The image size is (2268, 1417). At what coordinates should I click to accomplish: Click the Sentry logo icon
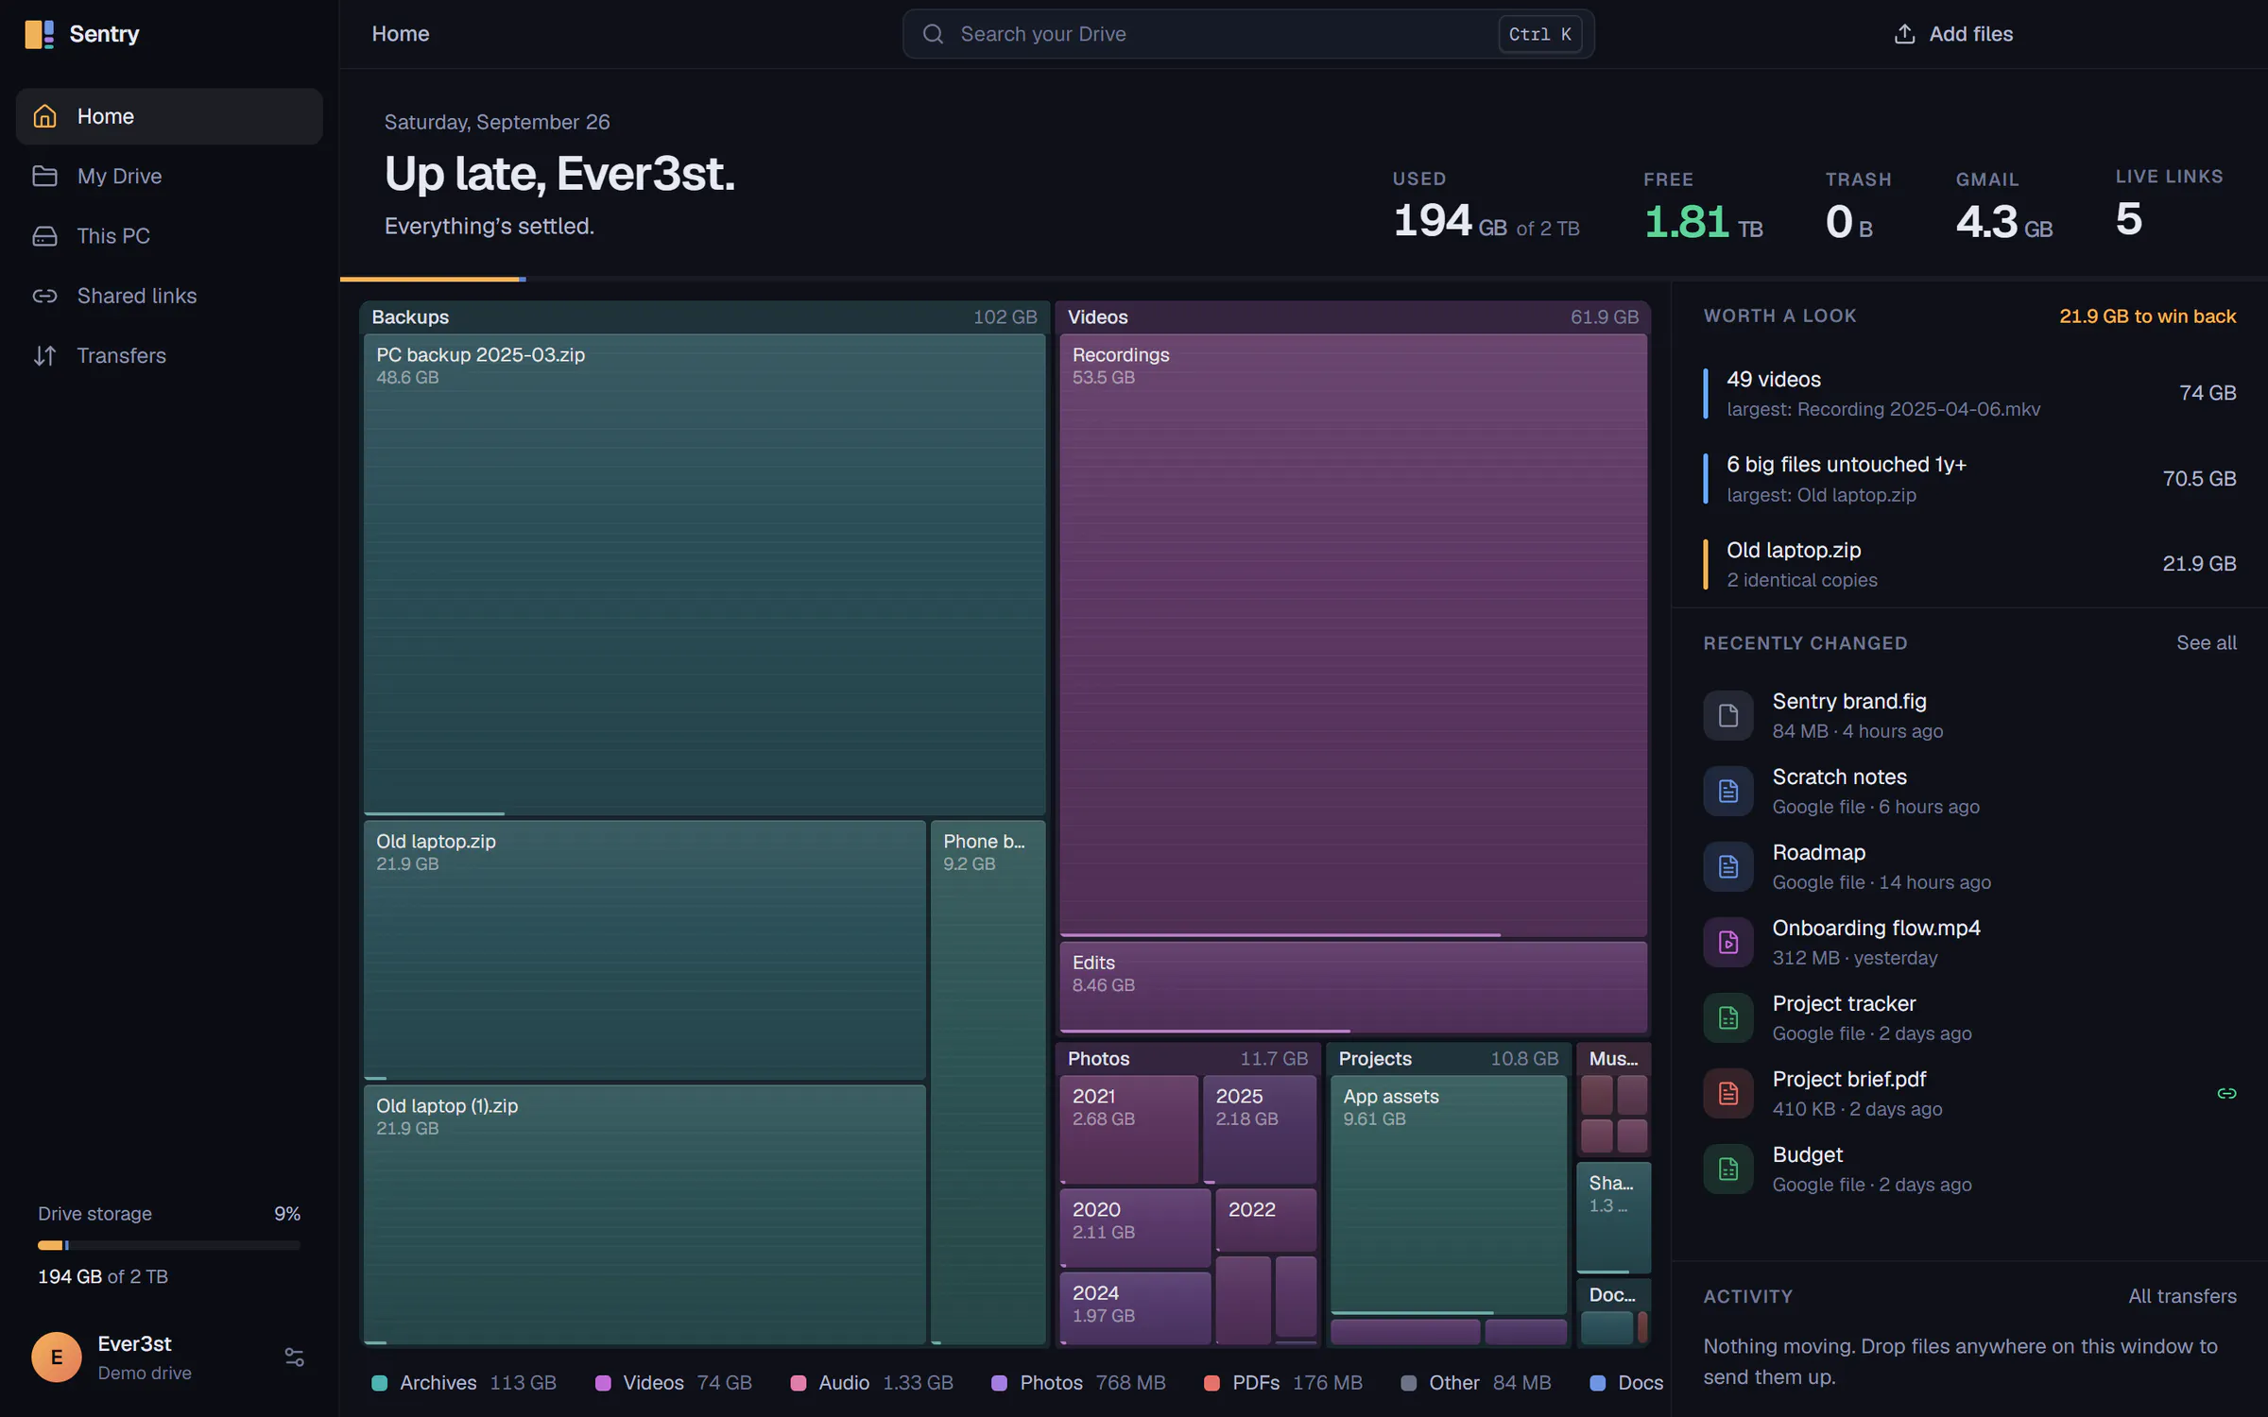pyautogui.click(x=39, y=34)
